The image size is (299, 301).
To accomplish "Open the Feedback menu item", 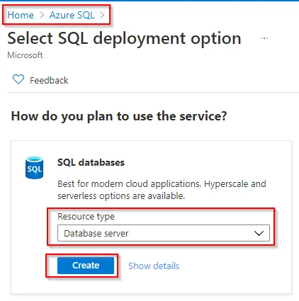I will (40, 80).
